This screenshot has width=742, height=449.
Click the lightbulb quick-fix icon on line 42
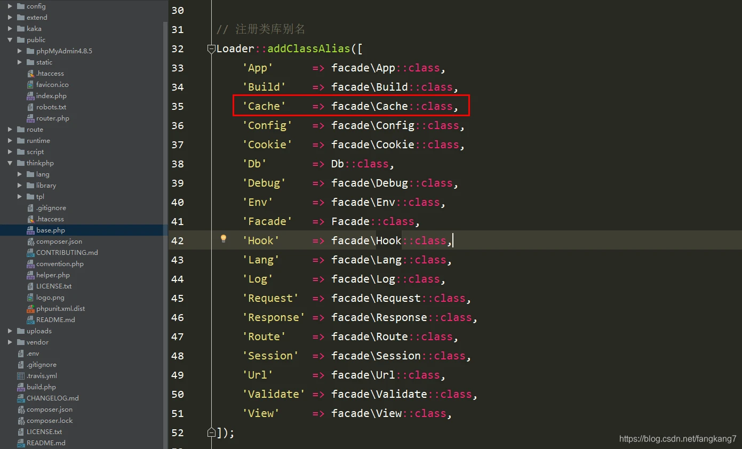224,239
